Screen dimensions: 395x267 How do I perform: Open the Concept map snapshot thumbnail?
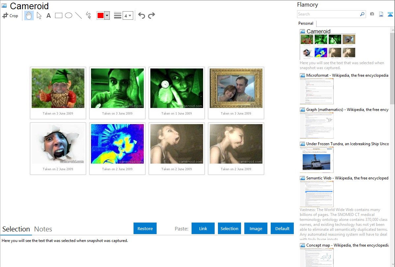click(317, 258)
